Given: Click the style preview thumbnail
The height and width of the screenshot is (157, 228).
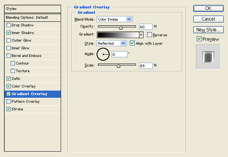Looking at the screenshot, I should pyautogui.click(x=209, y=57).
